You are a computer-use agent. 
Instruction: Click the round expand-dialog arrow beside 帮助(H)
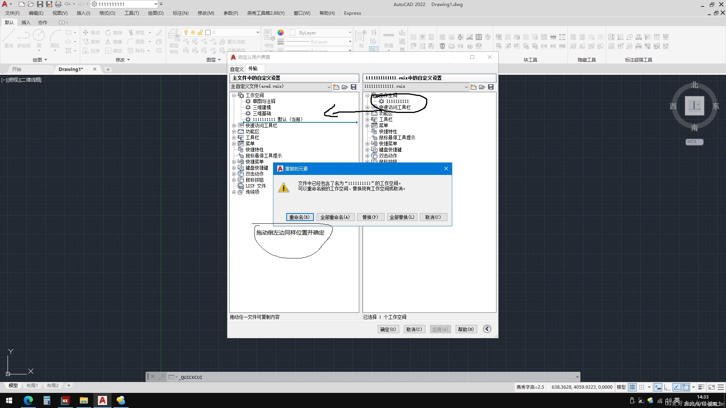click(487, 329)
